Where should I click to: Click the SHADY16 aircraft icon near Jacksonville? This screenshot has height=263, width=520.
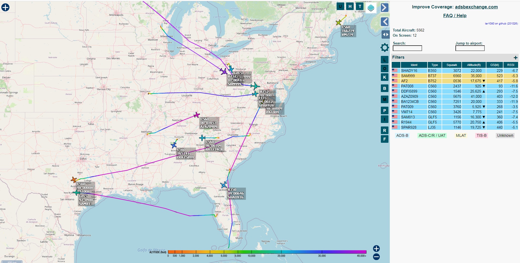click(224, 185)
